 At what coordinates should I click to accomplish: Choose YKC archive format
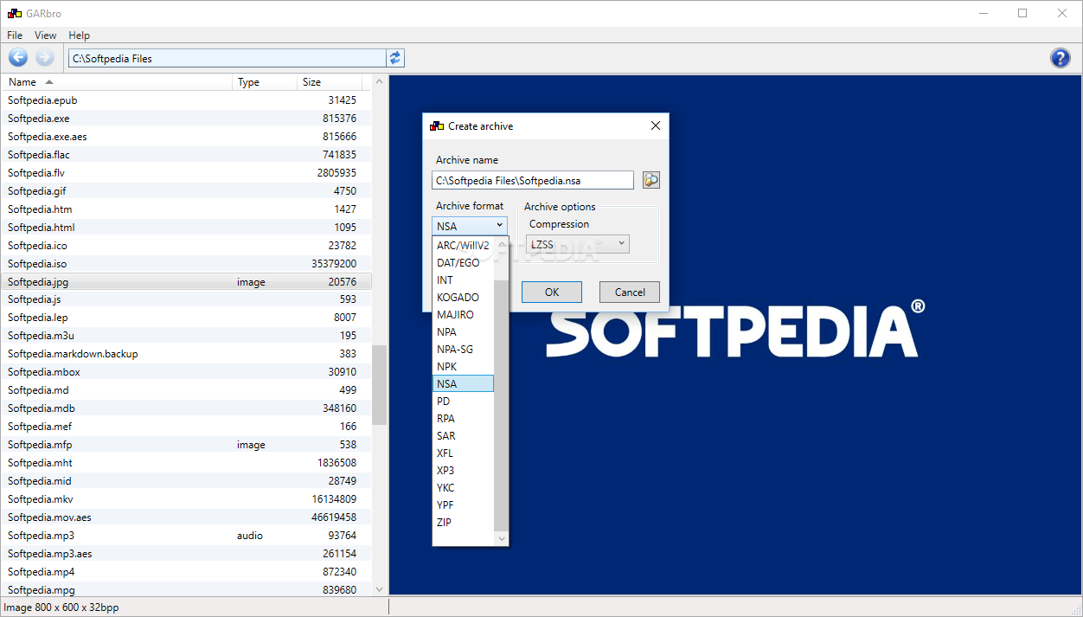[x=463, y=487]
